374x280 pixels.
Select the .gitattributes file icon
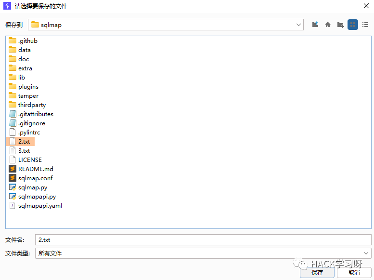pyautogui.click(x=13, y=114)
